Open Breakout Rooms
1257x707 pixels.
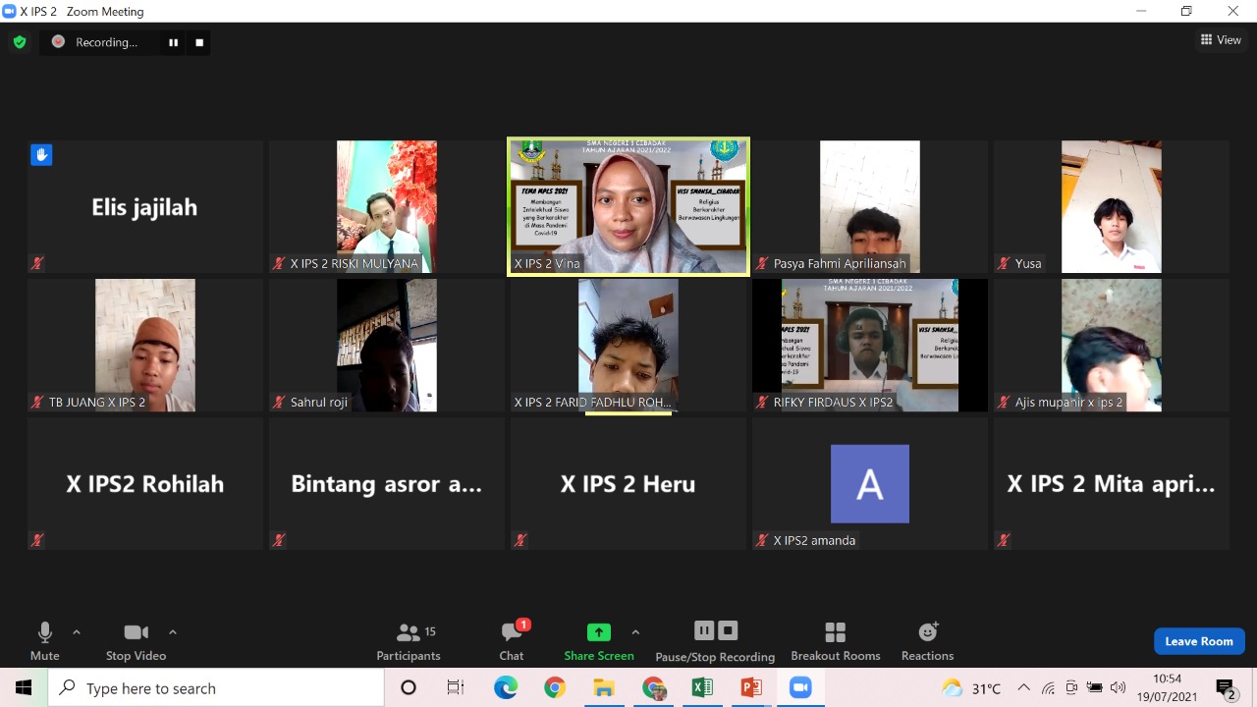[835, 642]
